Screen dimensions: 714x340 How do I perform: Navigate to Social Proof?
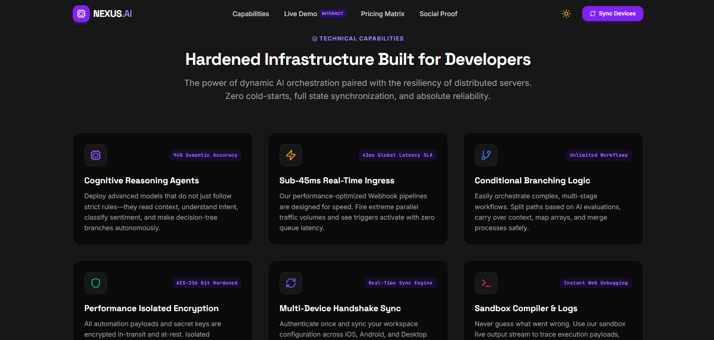pyautogui.click(x=438, y=14)
